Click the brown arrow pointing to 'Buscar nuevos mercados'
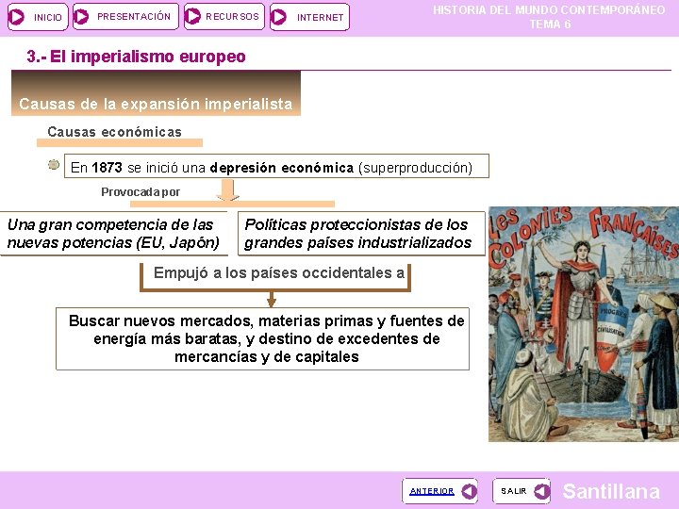The height and width of the screenshot is (509, 679). click(x=272, y=299)
